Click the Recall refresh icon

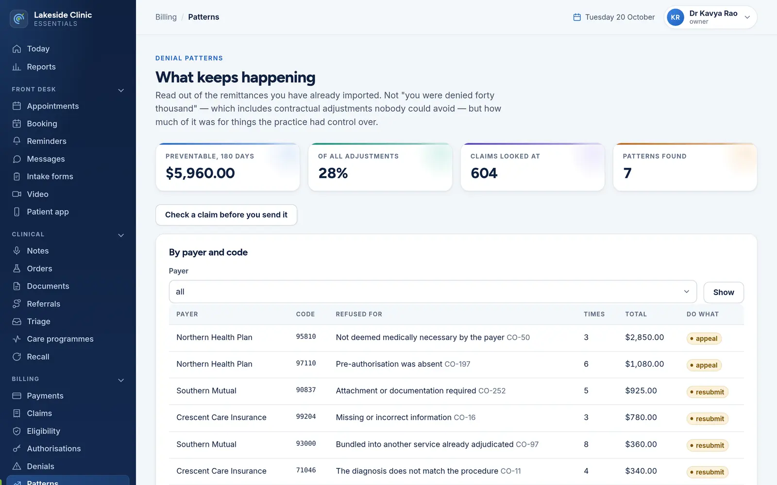(17, 357)
